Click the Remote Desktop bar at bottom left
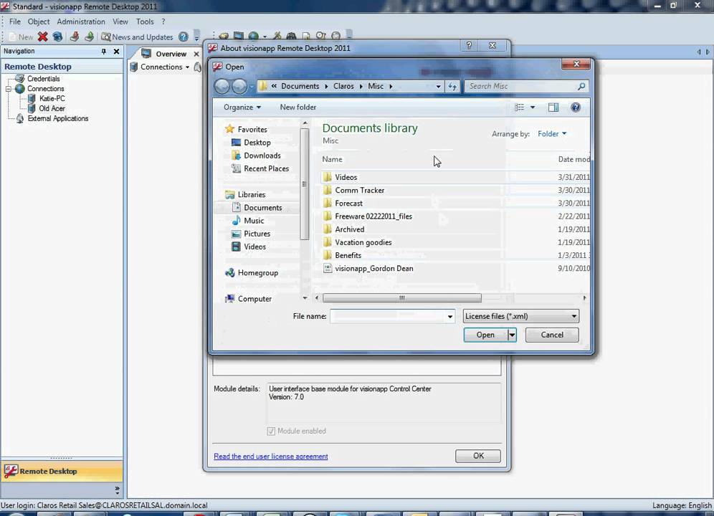 click(62, 471)
